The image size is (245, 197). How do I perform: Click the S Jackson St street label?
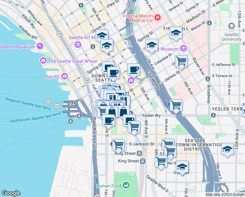tap(141, 144)
